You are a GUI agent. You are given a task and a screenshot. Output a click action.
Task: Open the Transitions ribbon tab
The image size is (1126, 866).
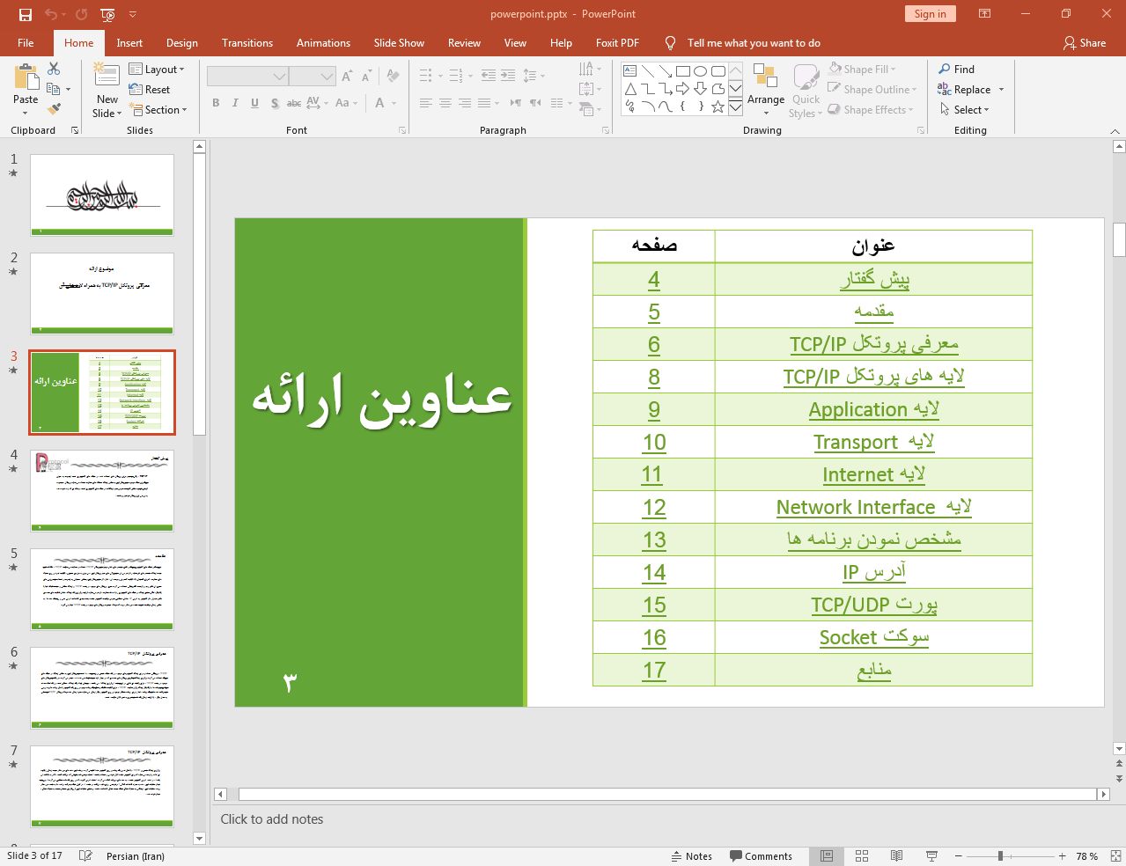pyautogui.click(x=247, y=43)
